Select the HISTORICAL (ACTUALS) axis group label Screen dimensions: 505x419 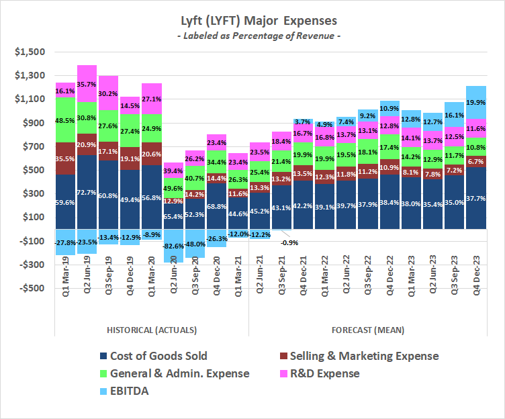tap(151, 330)
